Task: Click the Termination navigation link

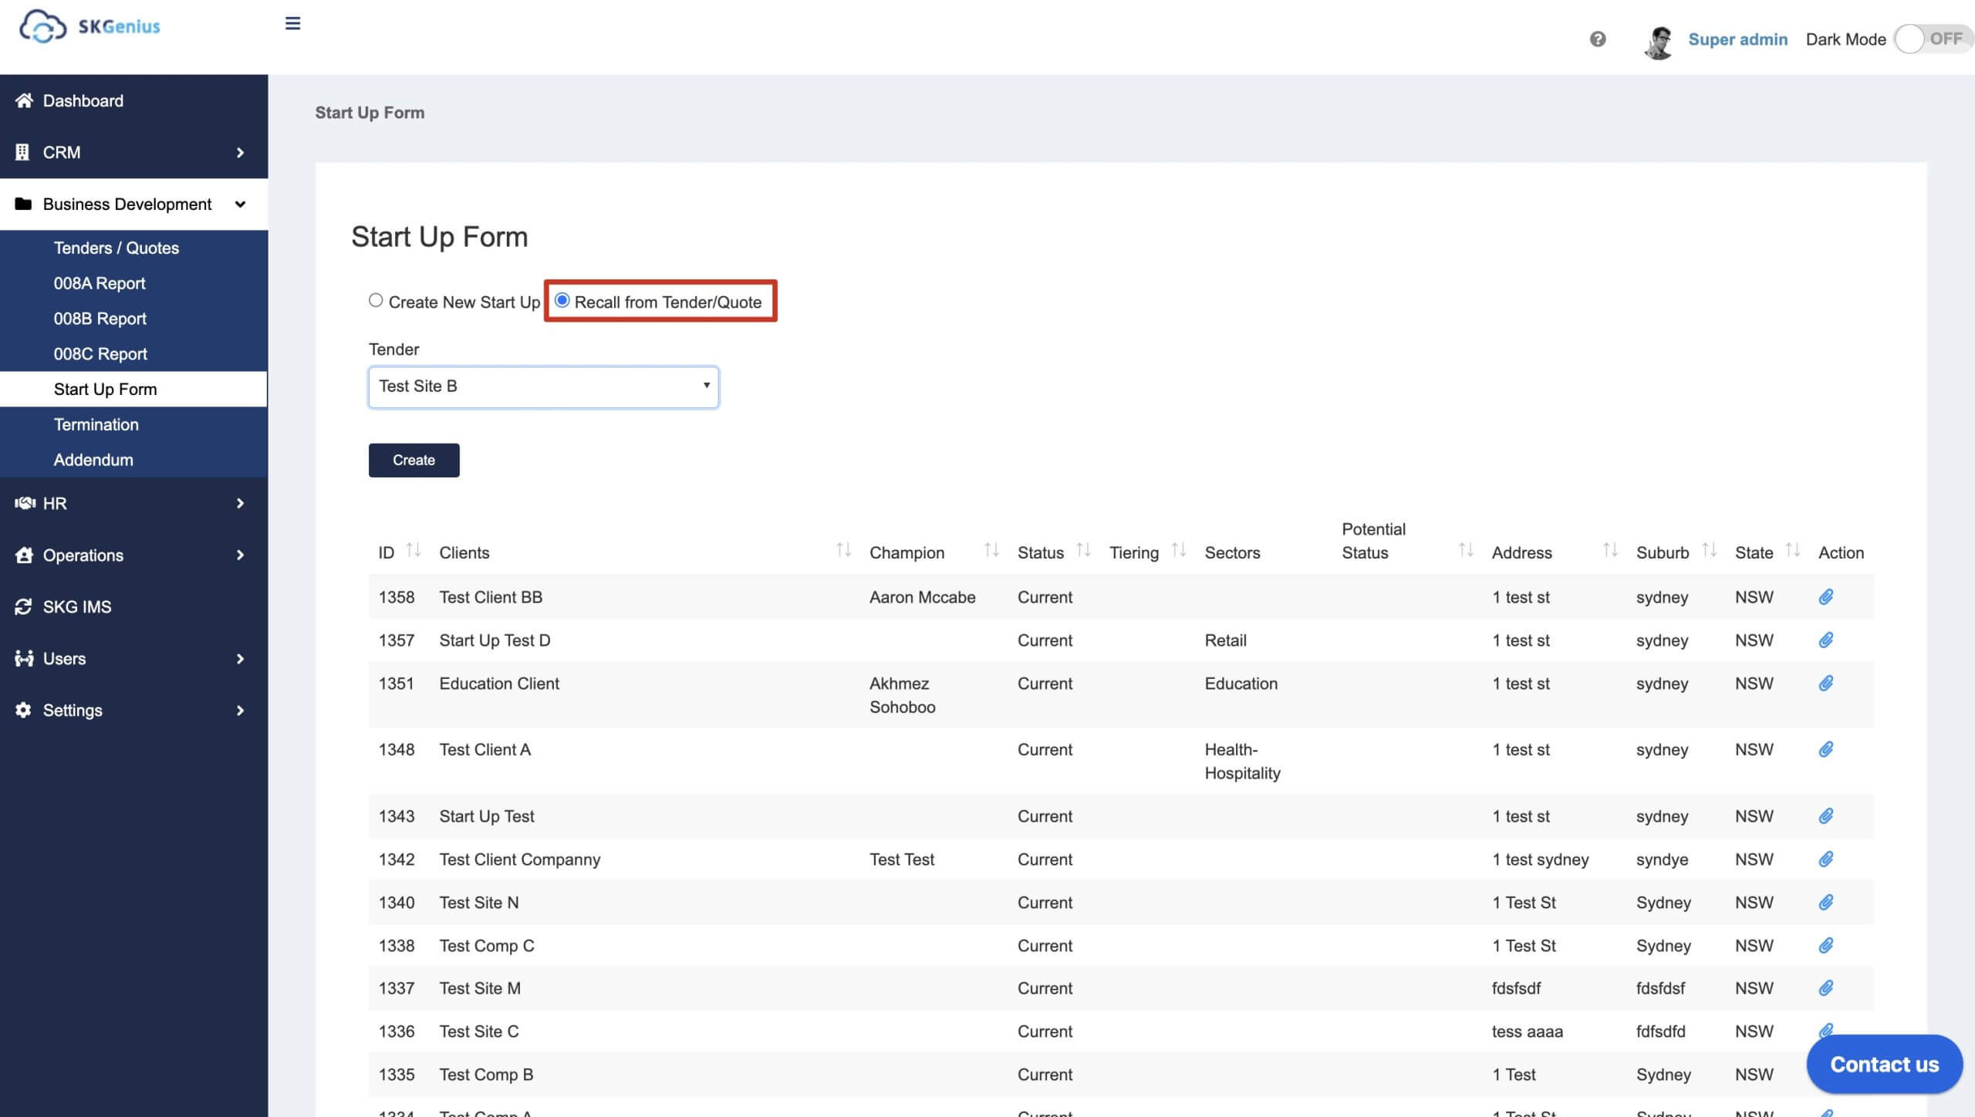Action: click(96, 423)
